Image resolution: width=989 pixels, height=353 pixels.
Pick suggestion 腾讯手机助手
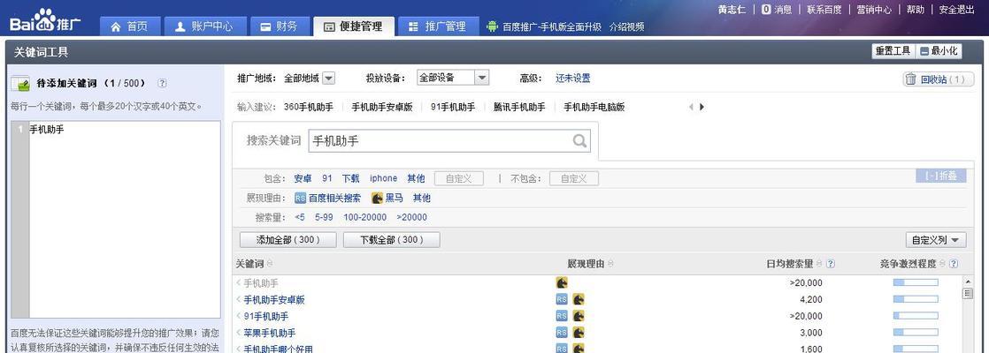(x=519, y=107)
